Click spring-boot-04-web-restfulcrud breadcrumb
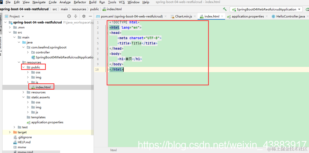309x153 pixels. (x=24, y=9)
